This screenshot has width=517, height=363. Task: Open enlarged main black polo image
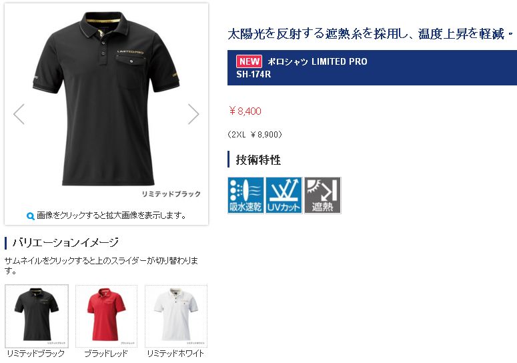(106, 98)
